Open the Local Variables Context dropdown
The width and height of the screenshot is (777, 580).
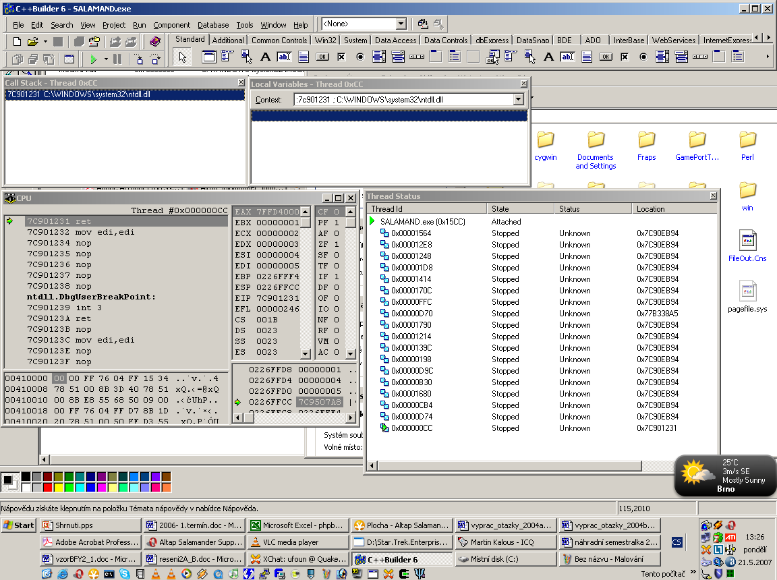[x=518, y=100]
